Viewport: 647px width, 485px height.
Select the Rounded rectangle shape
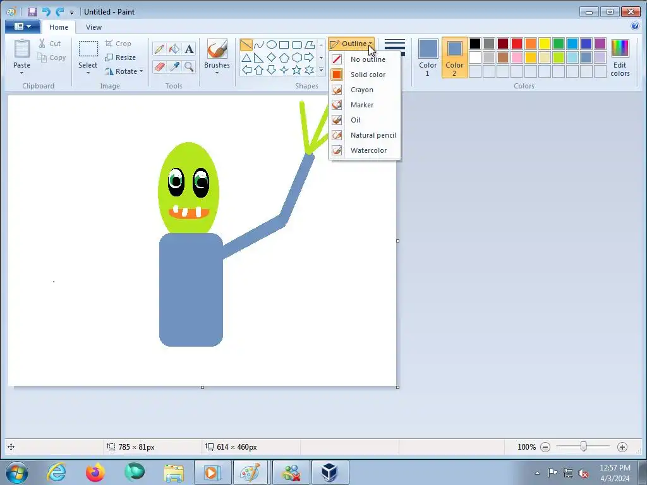coord(297,45)
